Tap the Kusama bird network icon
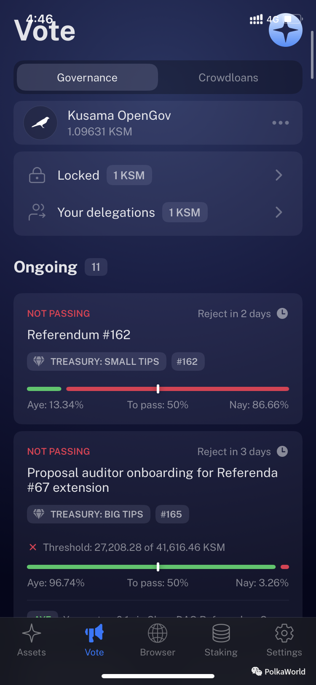This screenshot has width=316, height=685. point(40,123)
